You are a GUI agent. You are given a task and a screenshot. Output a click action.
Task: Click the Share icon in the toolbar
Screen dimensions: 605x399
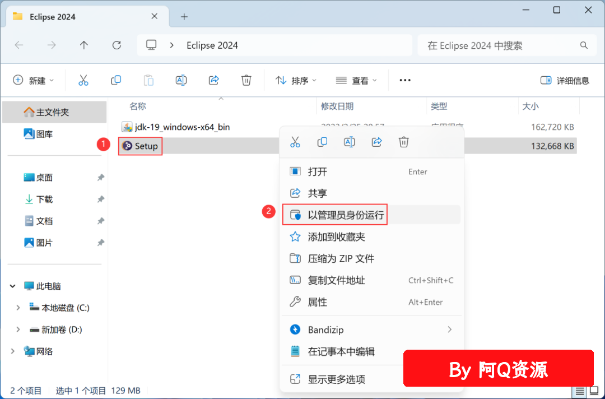click(214, 80)
